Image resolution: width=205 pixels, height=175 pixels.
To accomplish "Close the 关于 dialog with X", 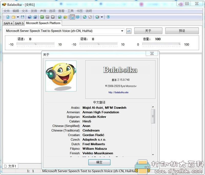I will pyautogui.click(x=152, y=53).
